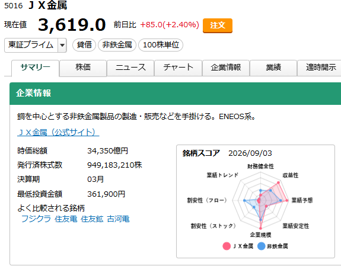The height and width of the screenshot is (266, 341).
Task: Click the 貸借 tag
Action: pos(84,45)
